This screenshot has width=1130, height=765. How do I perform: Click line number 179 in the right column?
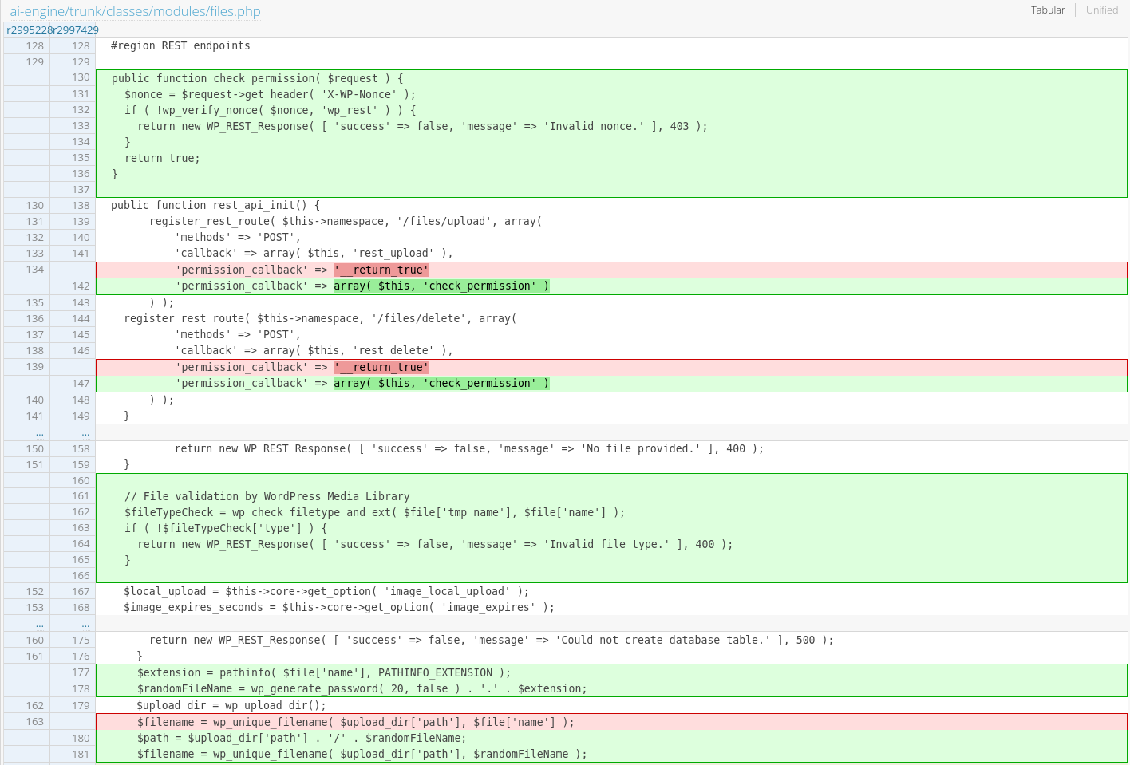[81, 705]
